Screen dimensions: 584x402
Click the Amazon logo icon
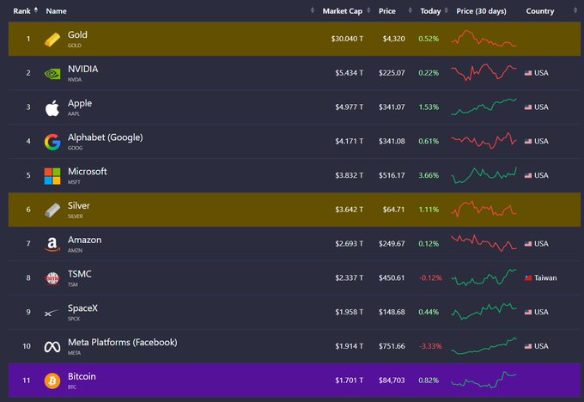52,245
